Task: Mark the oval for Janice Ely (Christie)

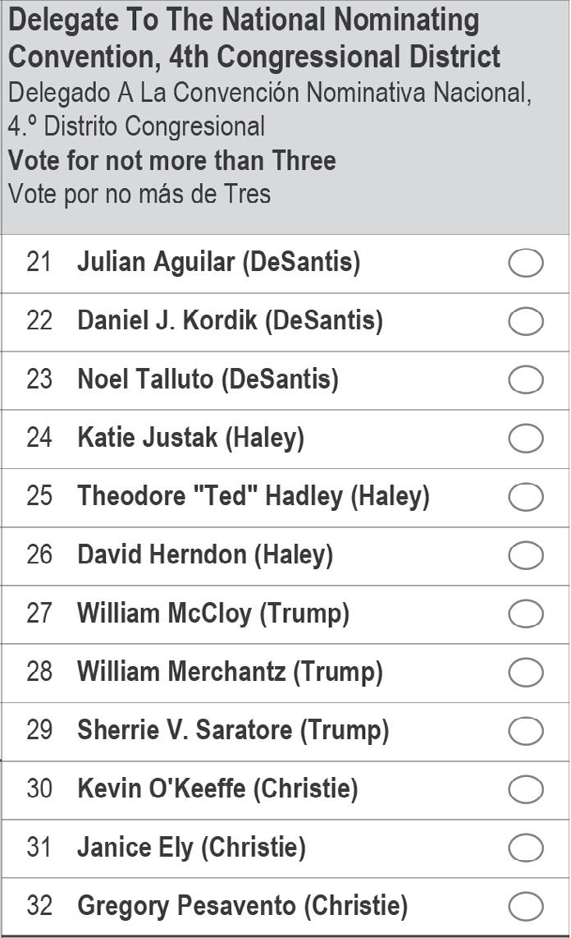Action: [x=526, y=848]
